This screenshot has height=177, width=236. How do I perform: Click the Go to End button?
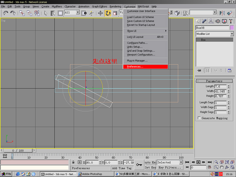(209, 162)
